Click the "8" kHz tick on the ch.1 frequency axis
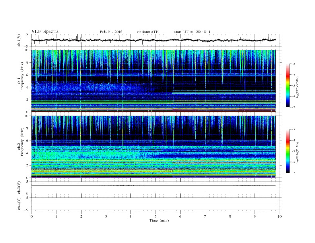 (27, 63)
